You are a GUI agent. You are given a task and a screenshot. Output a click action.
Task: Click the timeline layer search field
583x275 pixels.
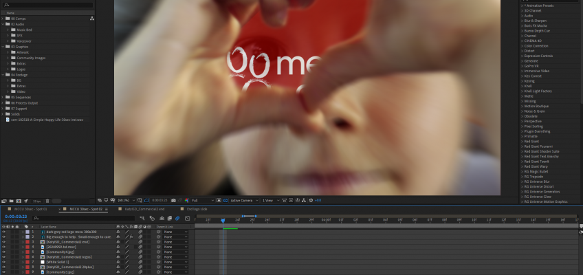[x=84, y=218]
